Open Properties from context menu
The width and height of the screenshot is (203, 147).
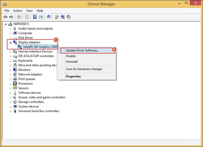(x=87, y=76)
